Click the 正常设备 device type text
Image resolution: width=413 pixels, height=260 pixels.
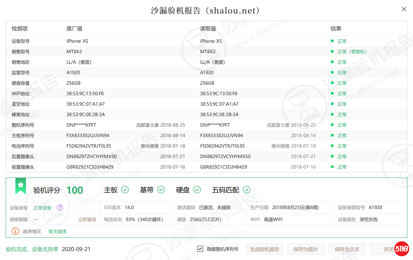pos(42,208)
